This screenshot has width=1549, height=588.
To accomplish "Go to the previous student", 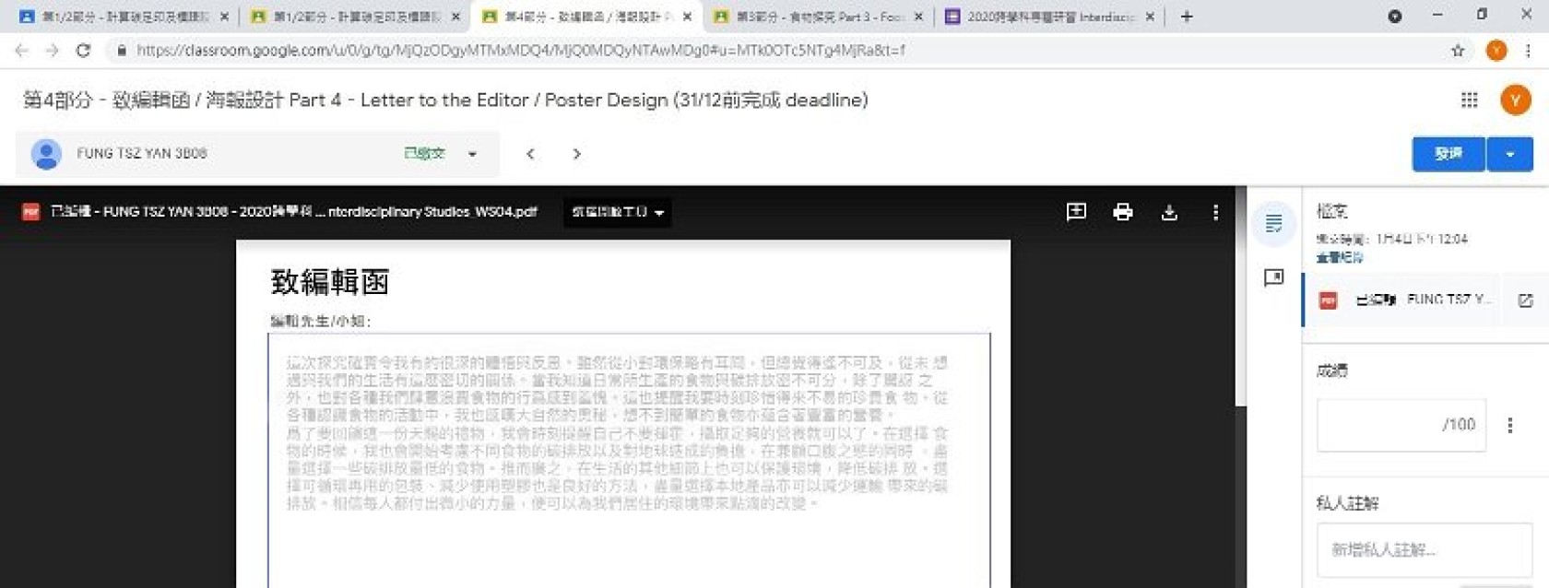I will pyautogui.click(x=530, y=154).
